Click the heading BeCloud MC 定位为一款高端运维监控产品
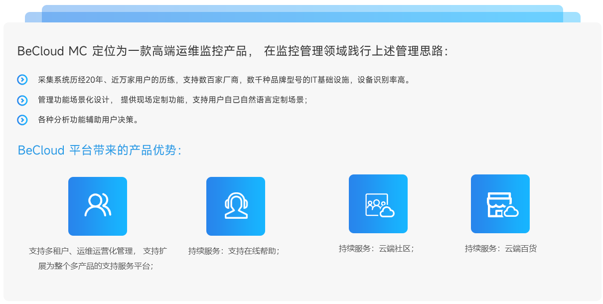The height and width of the screenshot is (304, 603). pyautogui.click(x=232, y=51)
